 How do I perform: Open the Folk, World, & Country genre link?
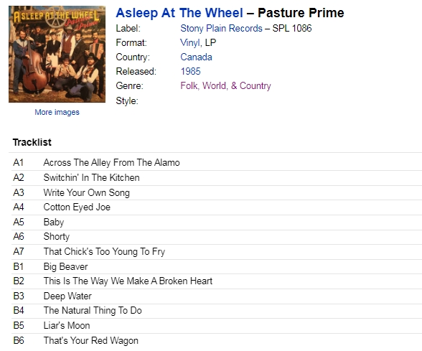[x=225, y=85]
